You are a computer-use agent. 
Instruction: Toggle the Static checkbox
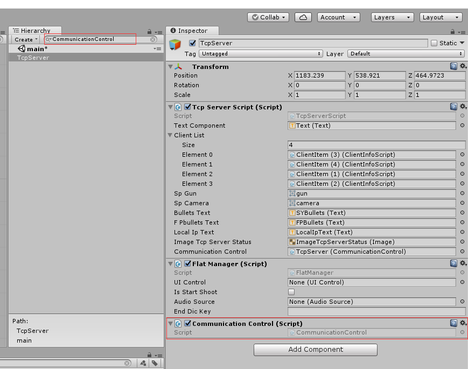(434, 43)
